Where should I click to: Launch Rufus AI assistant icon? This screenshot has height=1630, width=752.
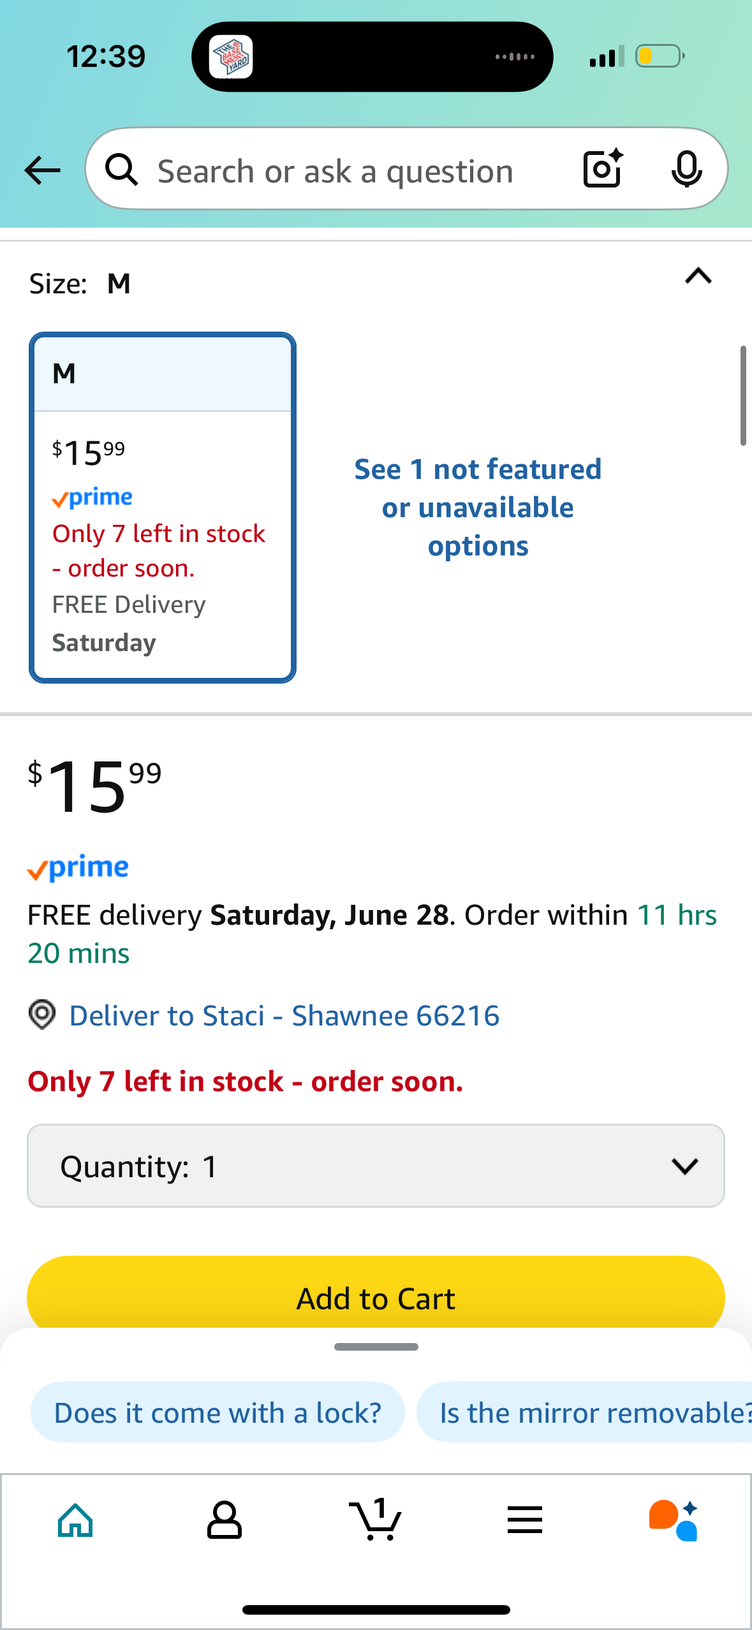674,1520
